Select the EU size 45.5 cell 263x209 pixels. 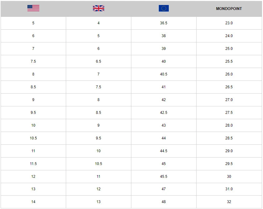pos(164,177)
